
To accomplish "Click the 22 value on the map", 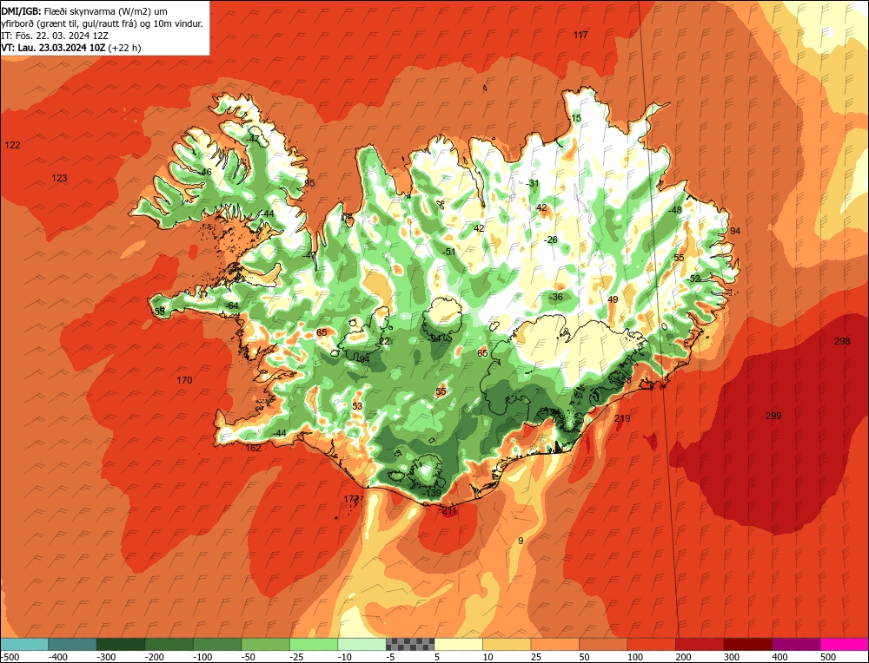I will tap(385, 341).
